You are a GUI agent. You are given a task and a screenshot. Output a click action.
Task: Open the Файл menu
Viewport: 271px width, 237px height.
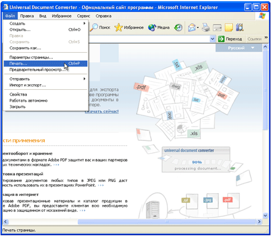pyautogui.click(x=10, y=16)
